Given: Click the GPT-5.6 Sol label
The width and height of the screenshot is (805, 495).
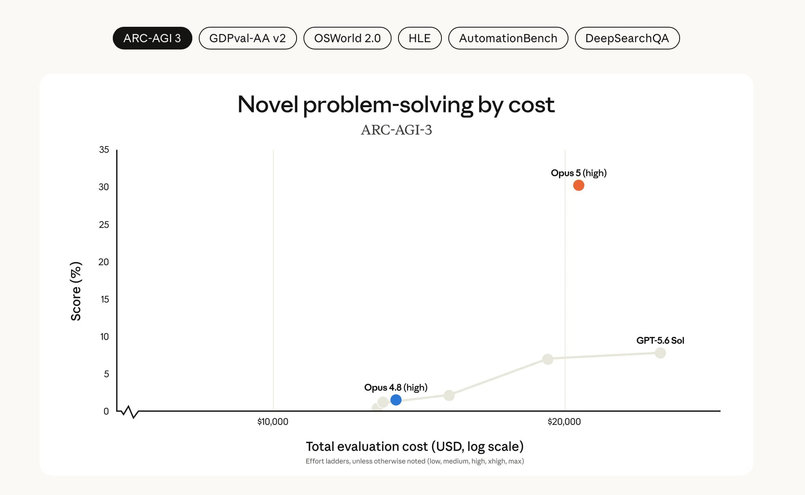Looking at the screenshot, I should [x=660, y=340].
